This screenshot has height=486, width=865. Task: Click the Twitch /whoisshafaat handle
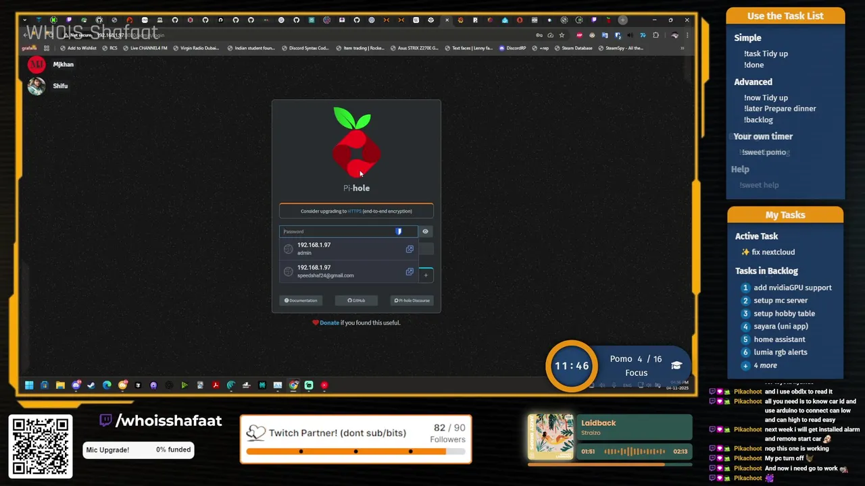pos(161,421)
